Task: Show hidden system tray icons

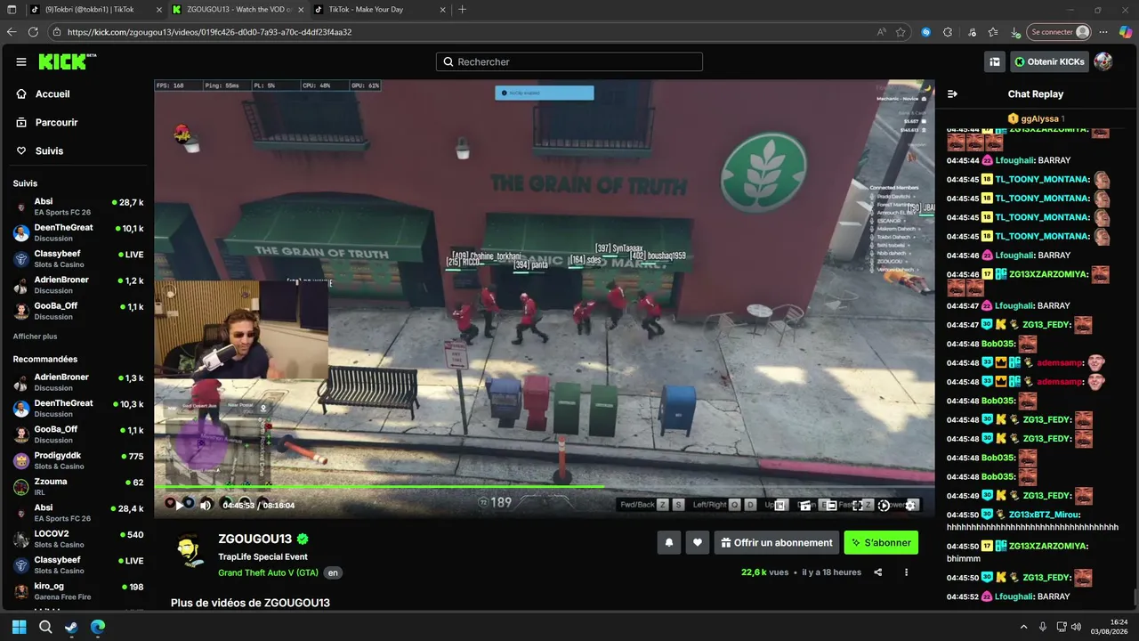Action: click(1023, 627)
